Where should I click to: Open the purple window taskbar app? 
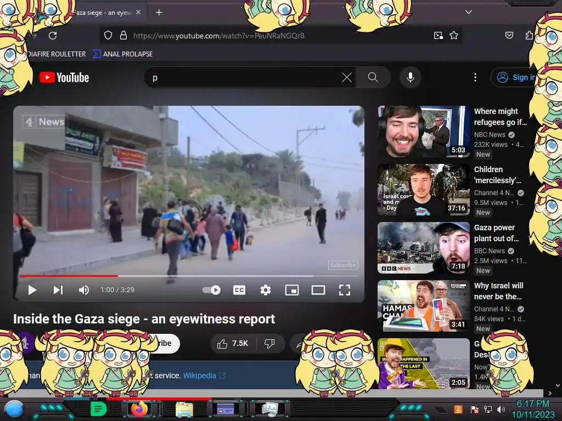[226, 409]
